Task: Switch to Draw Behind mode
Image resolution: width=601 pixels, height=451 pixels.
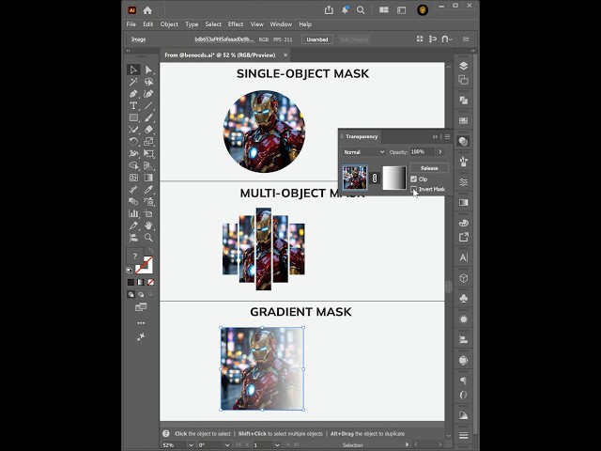Action: [x=141, y=294]
